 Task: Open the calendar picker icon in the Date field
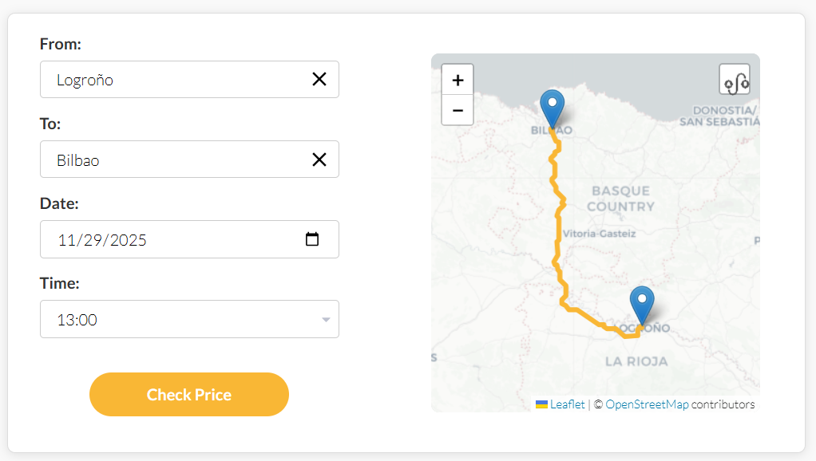[313, 238]
